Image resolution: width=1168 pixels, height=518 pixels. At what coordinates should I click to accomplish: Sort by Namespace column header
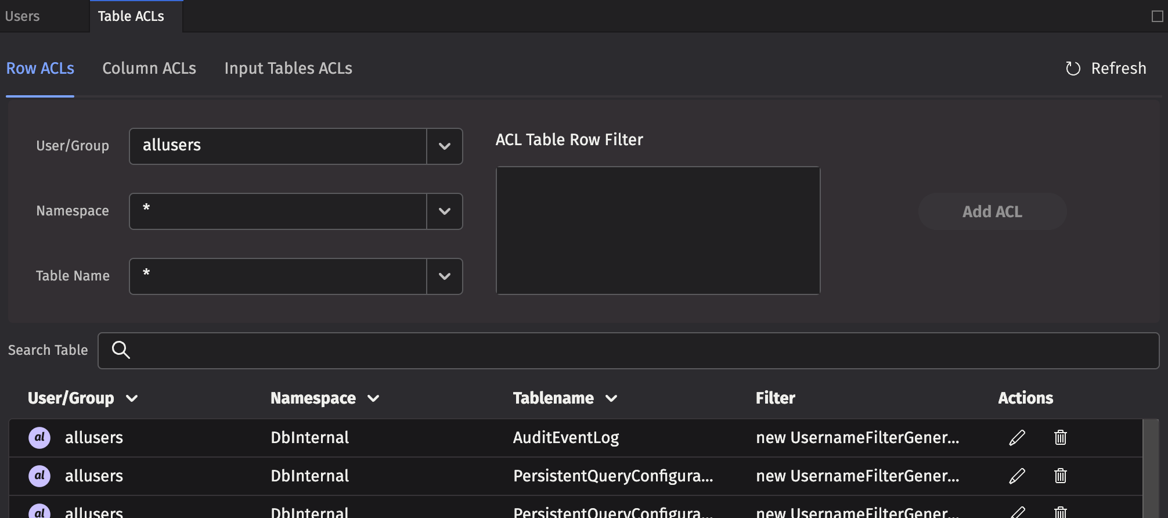click(325, 398)
